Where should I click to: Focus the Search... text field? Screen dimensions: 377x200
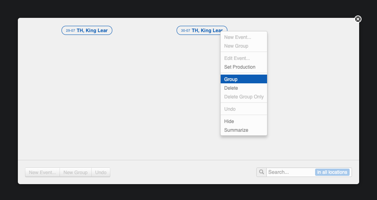coord(290,172)
